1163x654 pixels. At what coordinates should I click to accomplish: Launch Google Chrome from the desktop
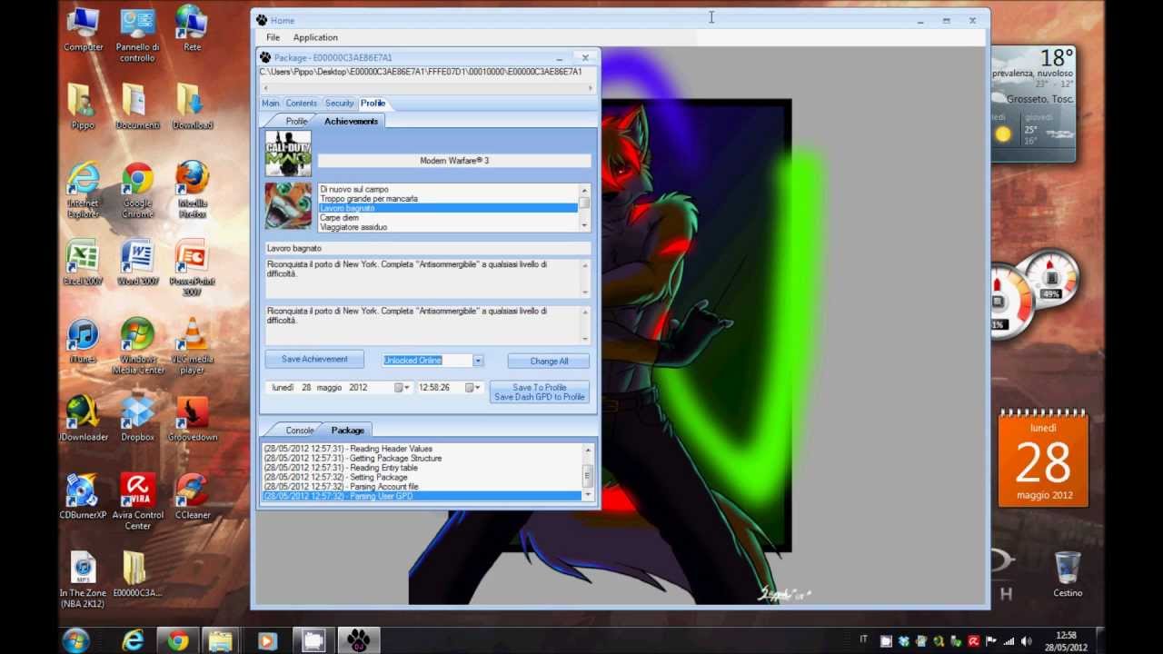click(x=137, y=191)
